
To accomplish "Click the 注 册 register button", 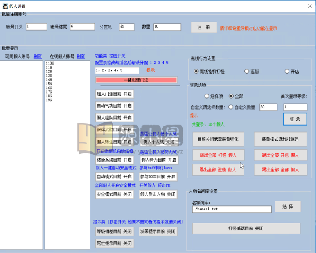I will coord(203,27).
